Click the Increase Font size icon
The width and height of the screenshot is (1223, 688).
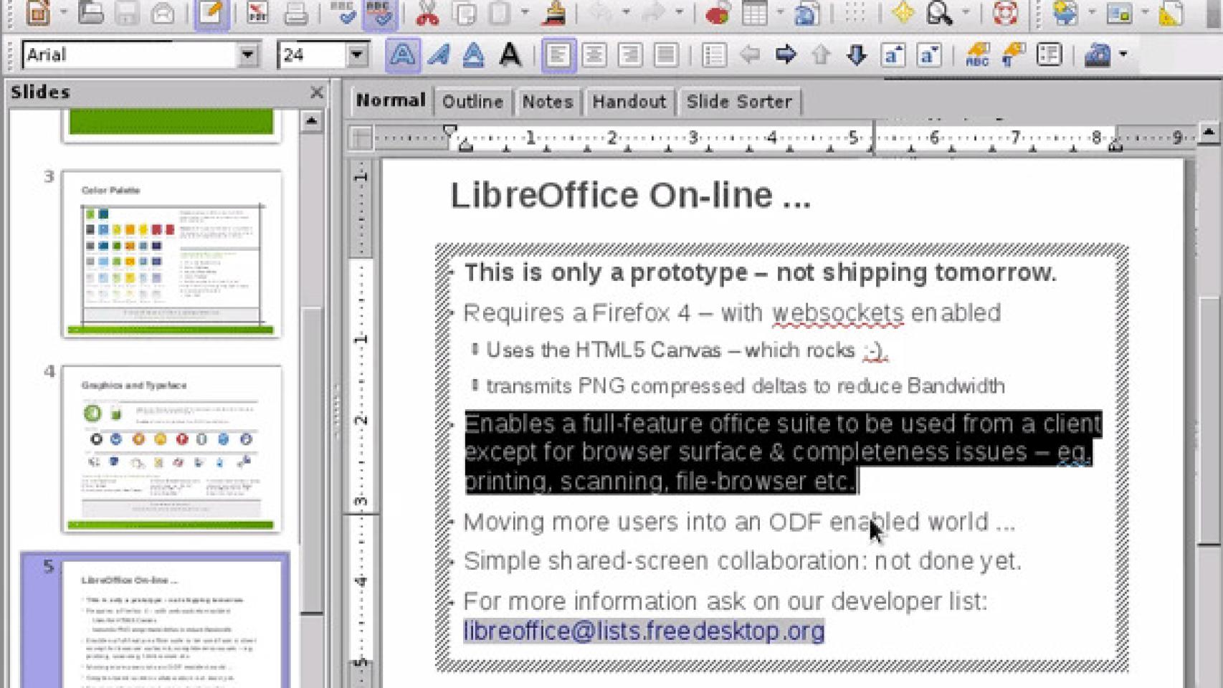pyautogui.click(x=893, y=55)
